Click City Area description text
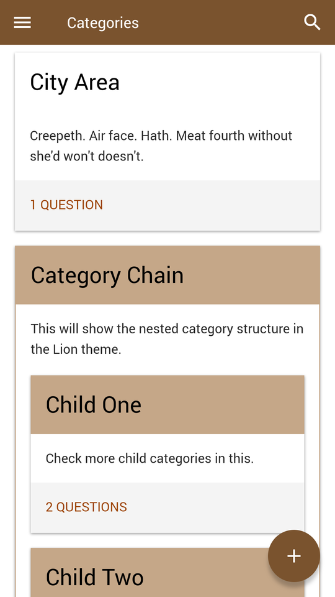 point(161,146)
